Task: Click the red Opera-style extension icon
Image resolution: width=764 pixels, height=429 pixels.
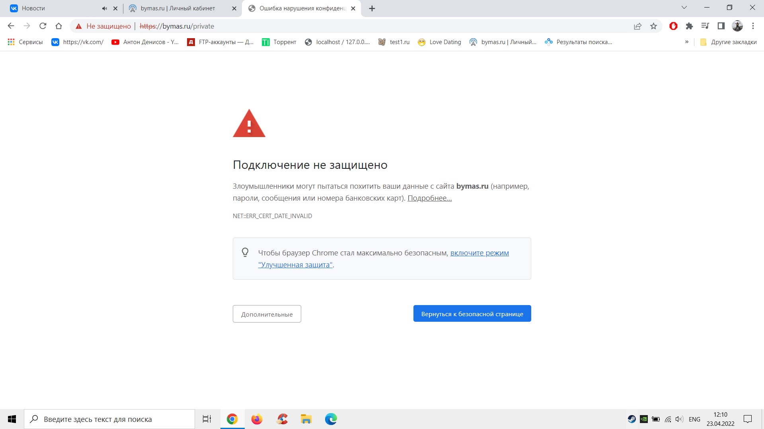Action: point(673,26)
